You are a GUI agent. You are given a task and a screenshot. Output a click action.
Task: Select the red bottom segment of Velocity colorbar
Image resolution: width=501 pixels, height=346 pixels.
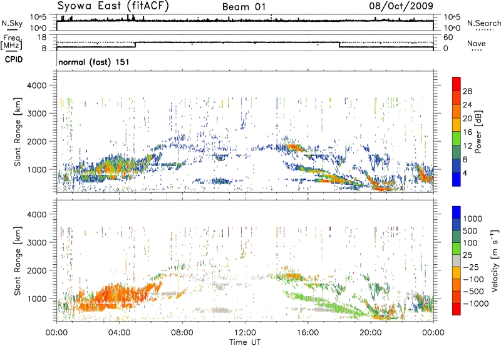[x=457, y=309]
